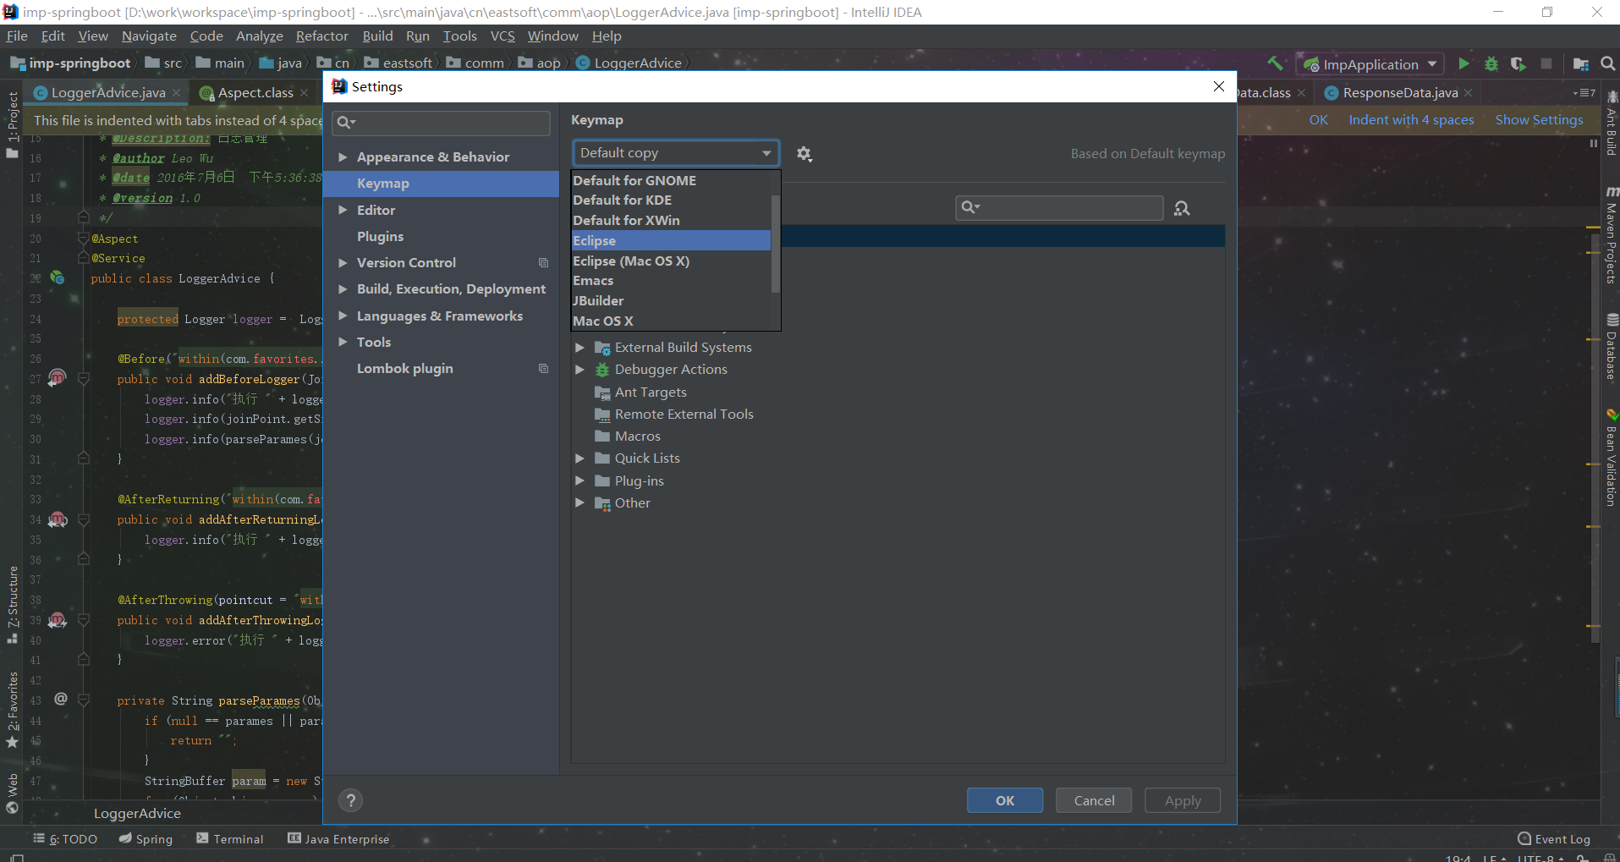This screenshot has width=1620, height=862.
Task: Expand Debugger Actions node
Action: click(579, 370)
